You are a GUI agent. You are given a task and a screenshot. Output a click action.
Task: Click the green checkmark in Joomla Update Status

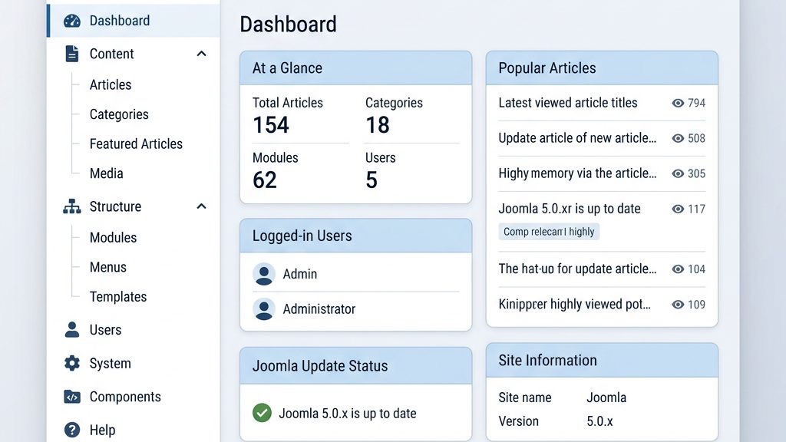tap(260, 413)
